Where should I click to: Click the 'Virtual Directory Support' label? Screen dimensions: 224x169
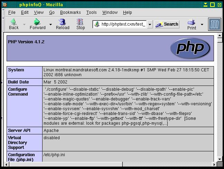[17, 143]
